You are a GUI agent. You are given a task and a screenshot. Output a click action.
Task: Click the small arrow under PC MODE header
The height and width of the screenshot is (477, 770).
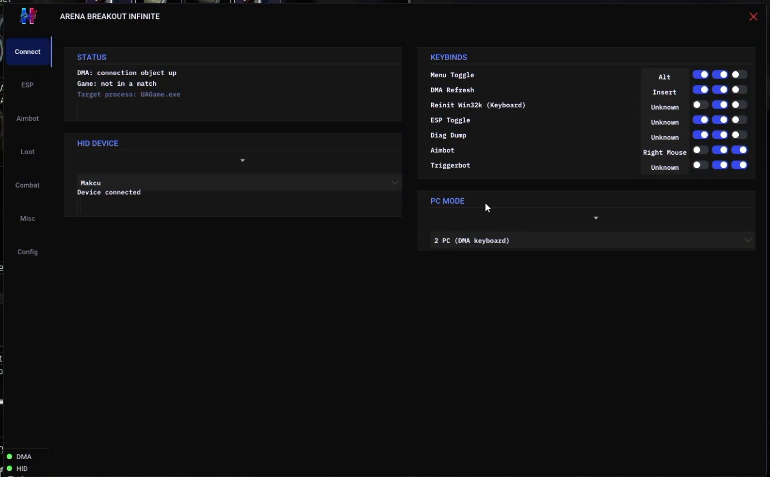(x=596, y=218)
